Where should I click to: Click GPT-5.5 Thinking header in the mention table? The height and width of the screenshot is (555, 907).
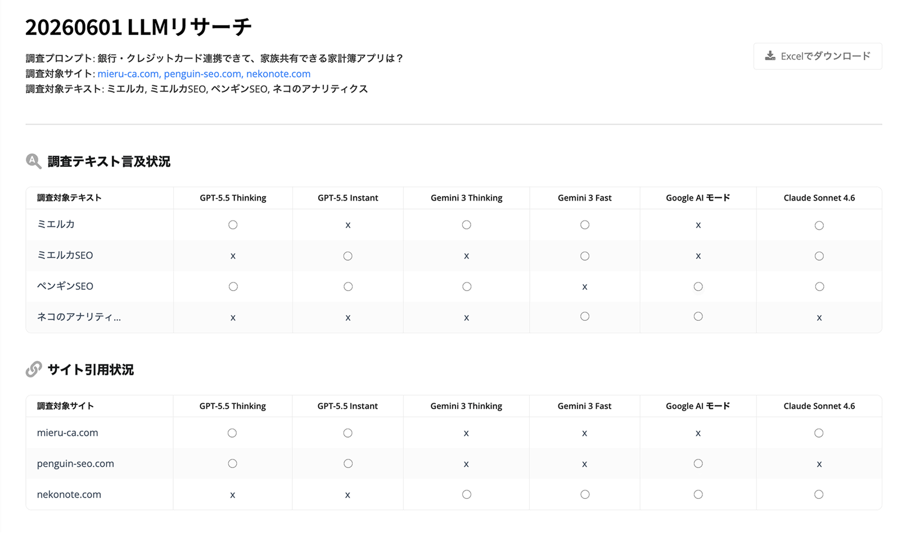click(233, 198)
